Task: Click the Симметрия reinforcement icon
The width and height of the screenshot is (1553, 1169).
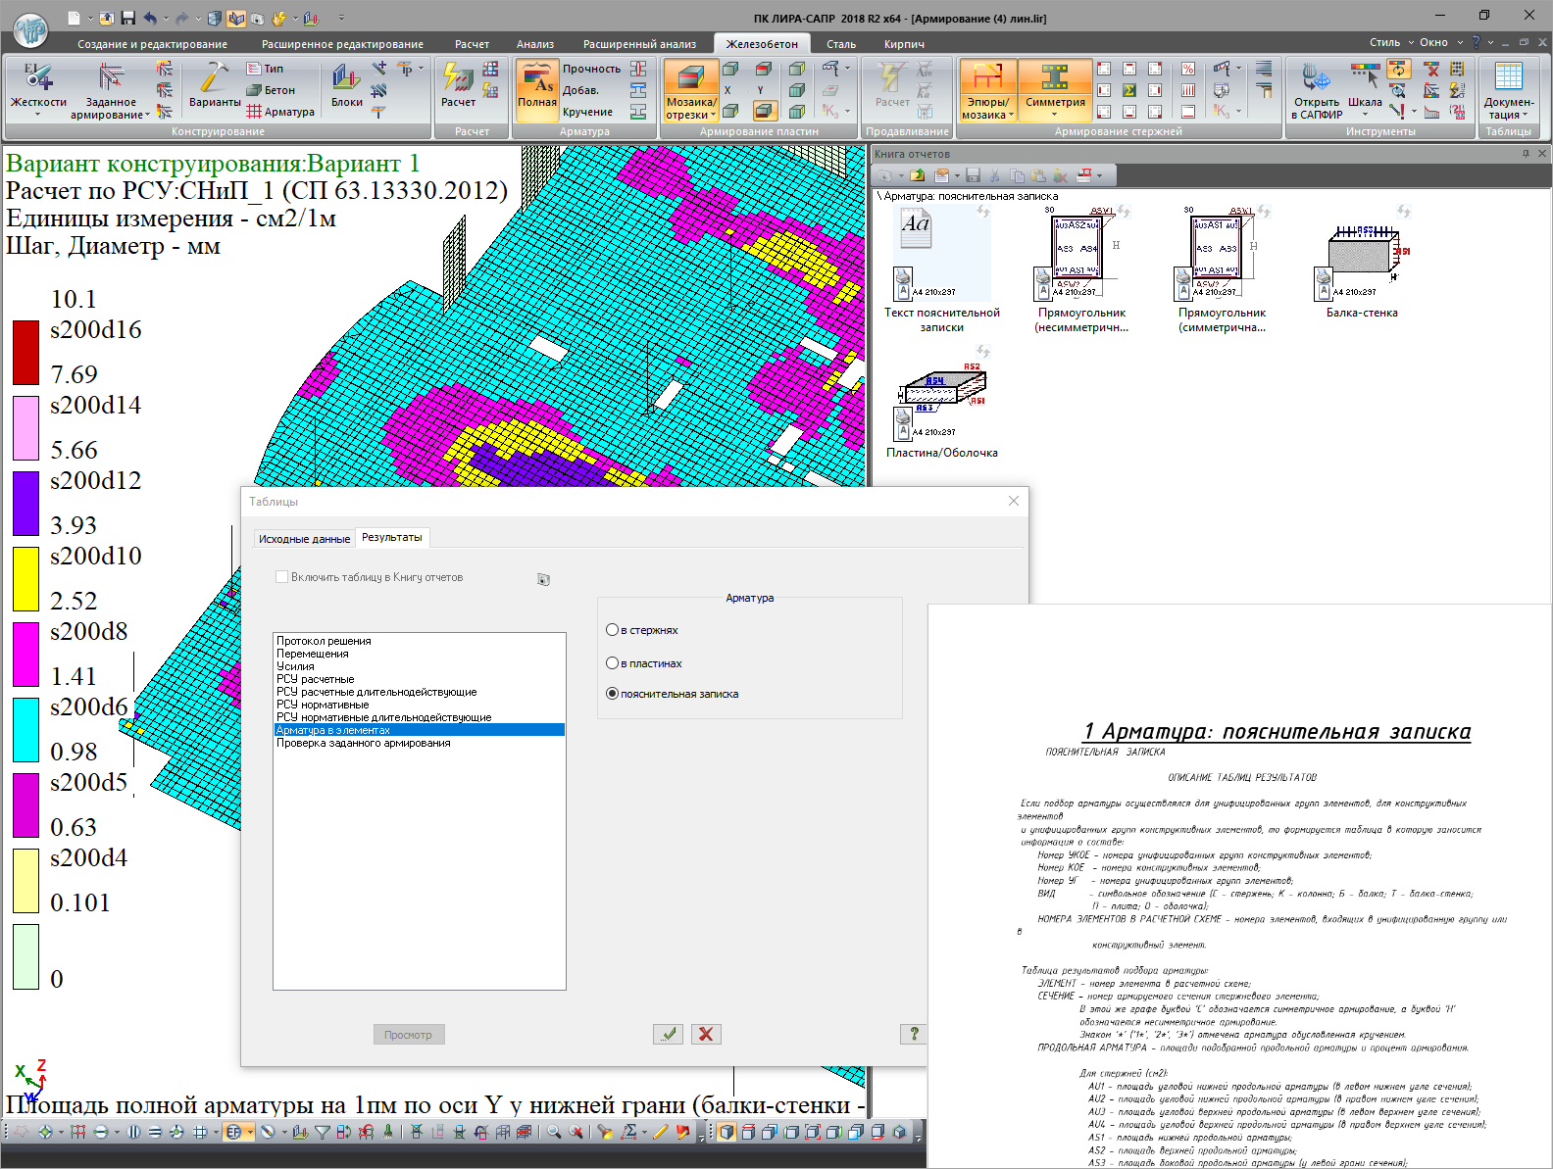Action: 1055,78
